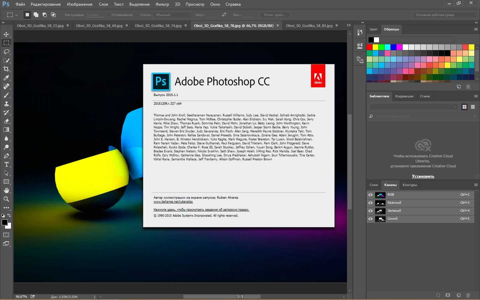Image resolution: width=480 pixels, height=300 pixels.
Task: Activate the Zoom tool
Action: [6, 199]
